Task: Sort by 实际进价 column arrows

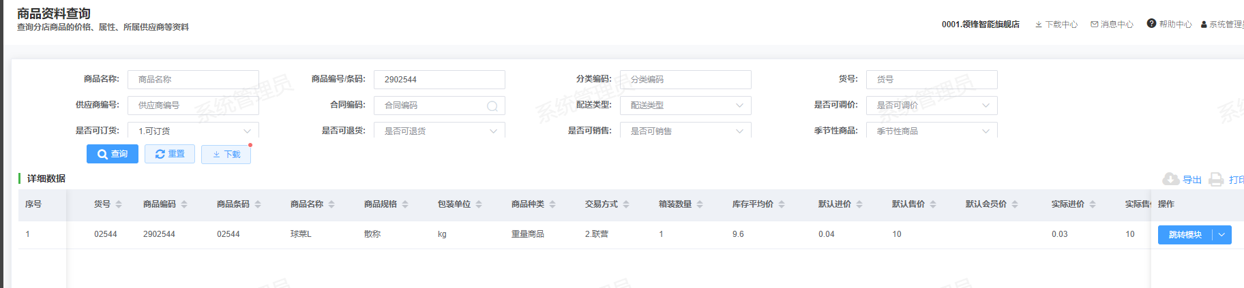Action: coord(1093,204)
